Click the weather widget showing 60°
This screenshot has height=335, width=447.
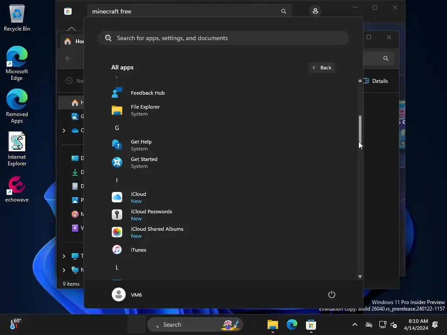click(15, 324)
